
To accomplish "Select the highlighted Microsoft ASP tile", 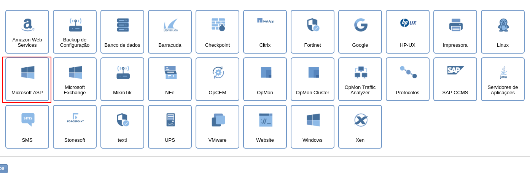I will [x=27, y=79].
